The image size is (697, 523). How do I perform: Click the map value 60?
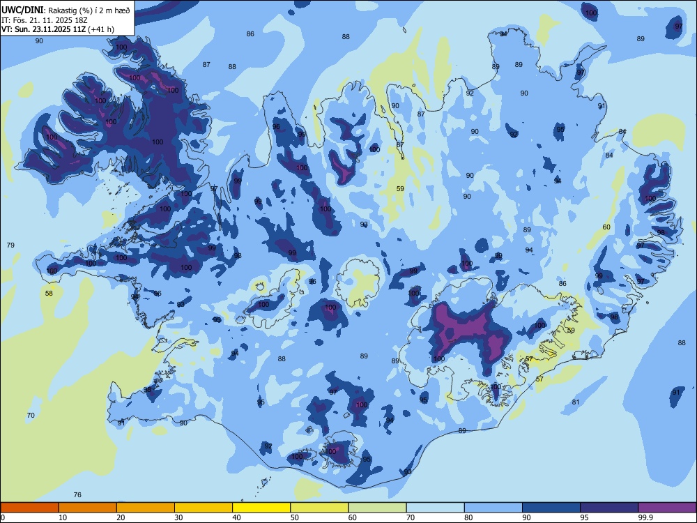(606, 227)
